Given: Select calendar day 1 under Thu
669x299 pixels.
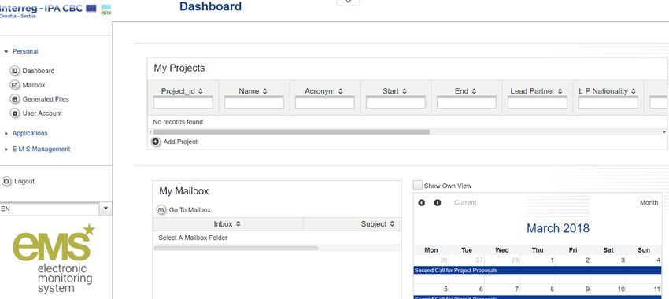Looking at the screenshot, I should (x=552, y=260).
